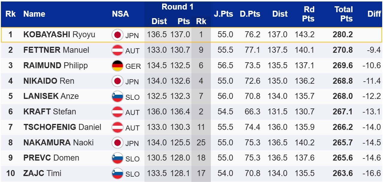The width and height of the screenshot is (384, 182).
Task: Click the Slovenia flag next to Lanisek
Action: (118, 97)
